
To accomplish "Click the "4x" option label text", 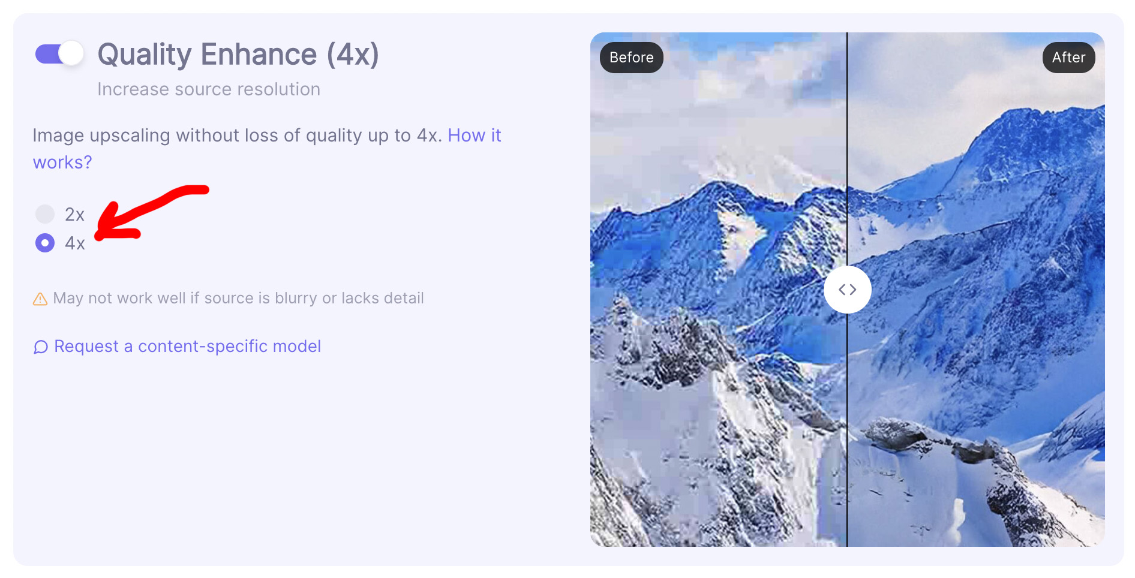I will pos(75,243).
